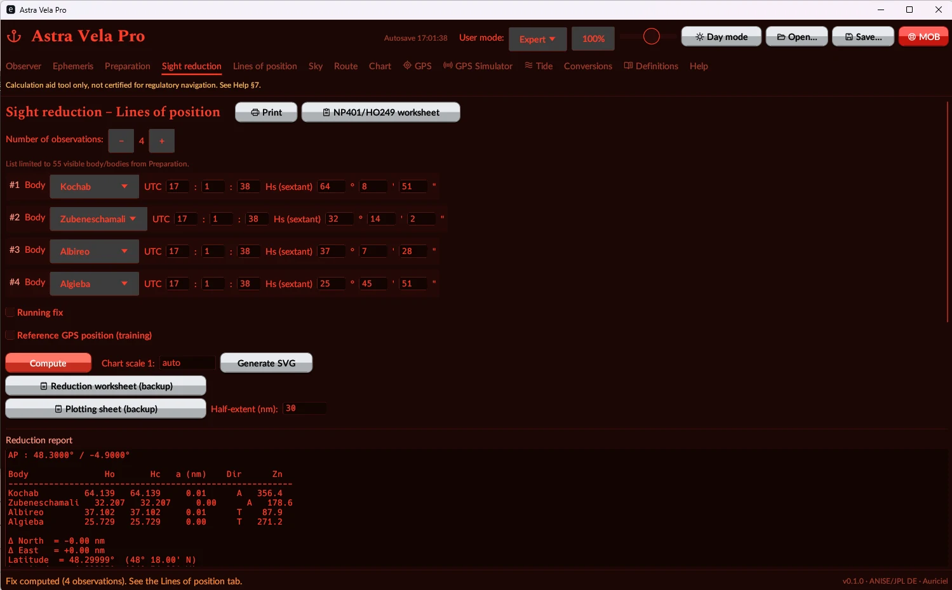Open the Reduction worksheet (backup)
The height and width of the screenshot is (590, 952).
(106, 386)
